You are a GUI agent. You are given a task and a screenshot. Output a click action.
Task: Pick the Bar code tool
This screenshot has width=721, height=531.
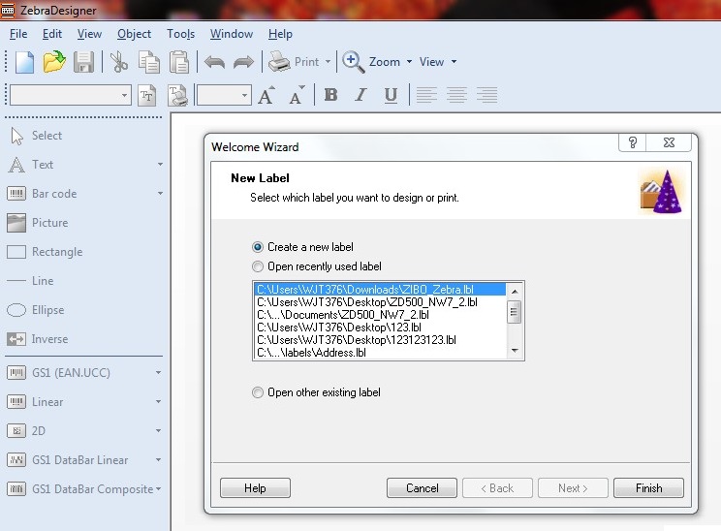point(42,194)
